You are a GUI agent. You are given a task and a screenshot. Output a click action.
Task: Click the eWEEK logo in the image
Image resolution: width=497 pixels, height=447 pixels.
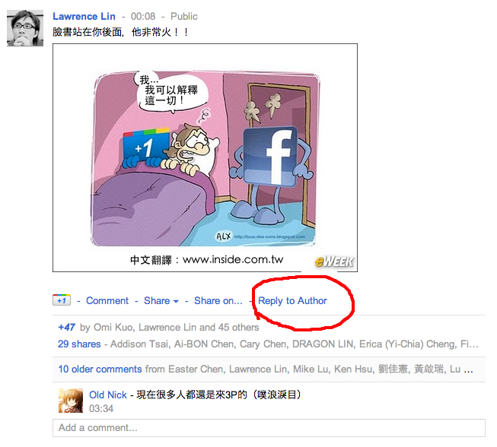[334, 262]
